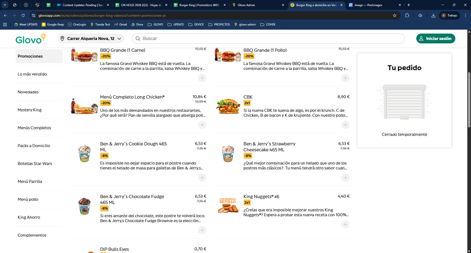Bookmark this page with the star icon

pos(395,15)
